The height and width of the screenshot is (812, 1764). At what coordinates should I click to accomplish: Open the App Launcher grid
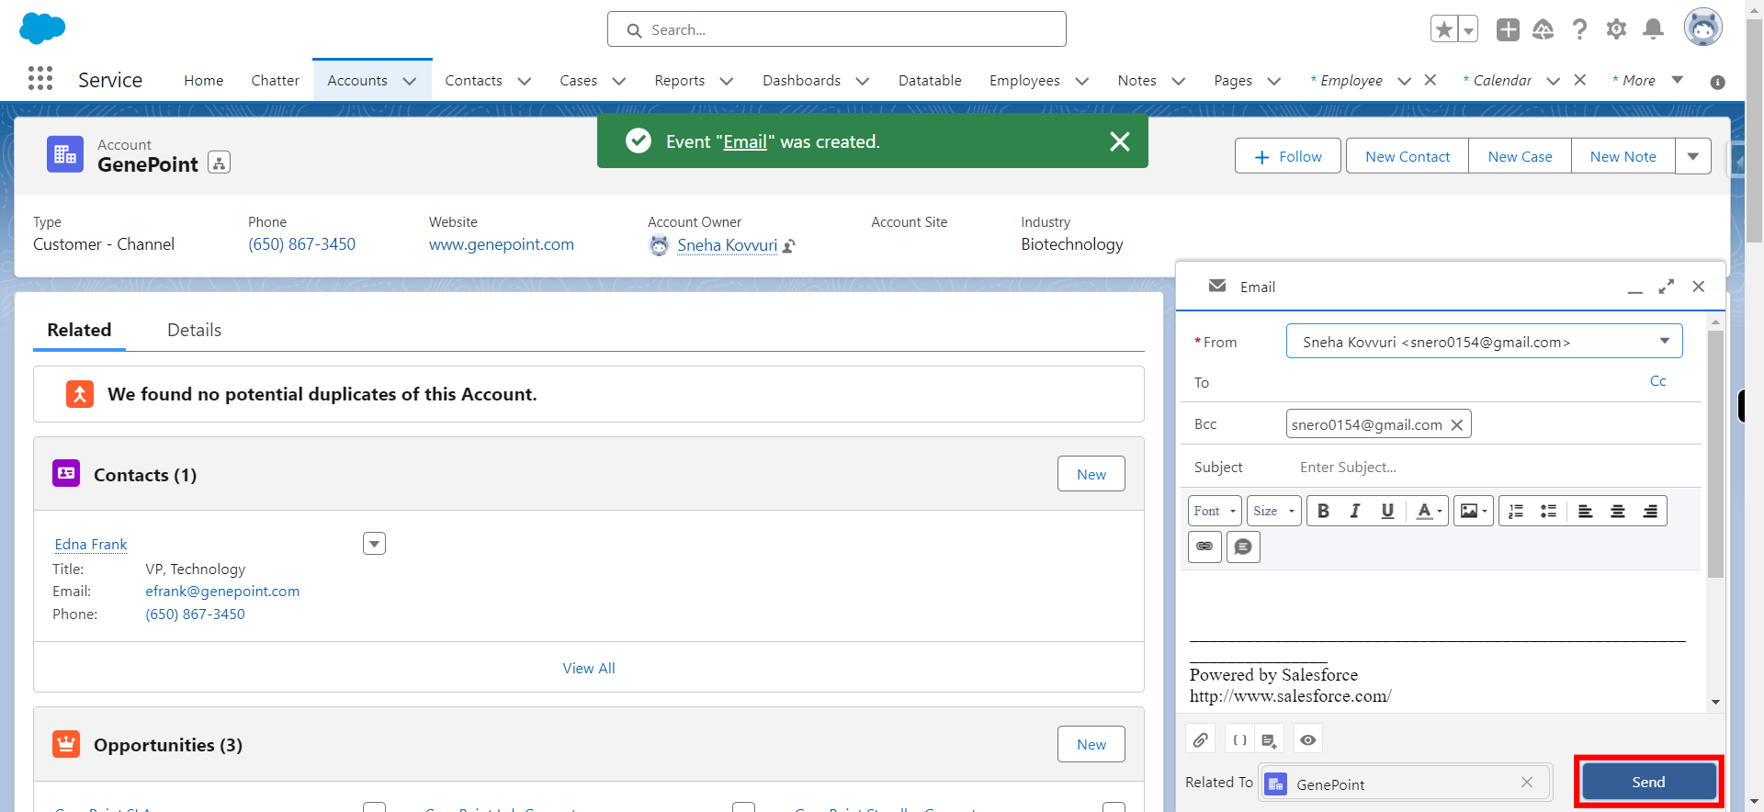[40, 78]
